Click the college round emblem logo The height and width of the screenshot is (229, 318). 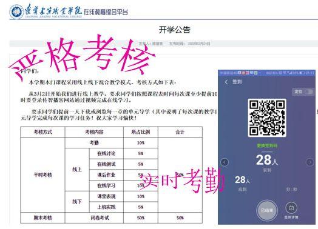point(16,12)
